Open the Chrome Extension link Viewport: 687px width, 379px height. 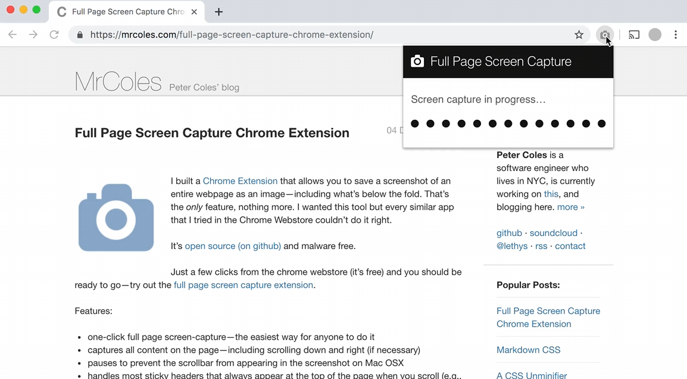coord(240,181)
